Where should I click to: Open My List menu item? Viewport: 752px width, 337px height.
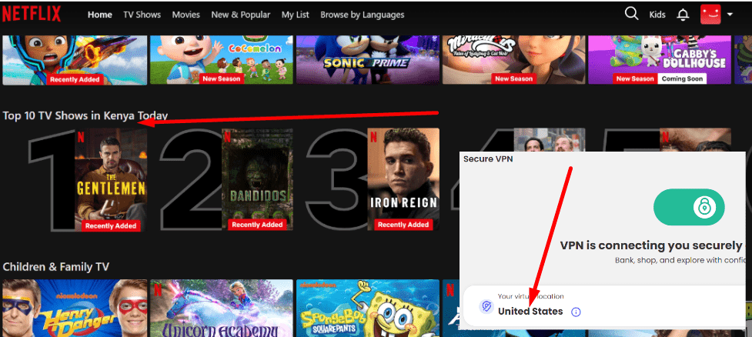click(295, 15)
